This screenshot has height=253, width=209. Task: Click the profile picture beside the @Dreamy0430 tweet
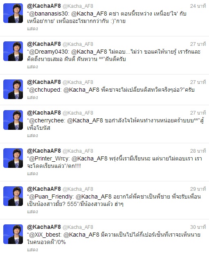pyautogui.click(x=13, y=51)
